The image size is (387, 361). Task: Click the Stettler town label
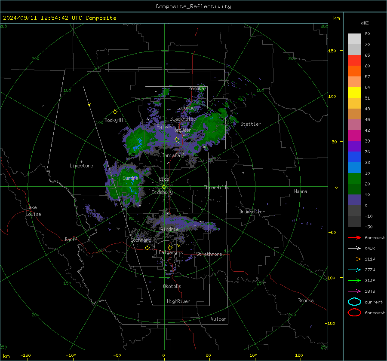251,124
